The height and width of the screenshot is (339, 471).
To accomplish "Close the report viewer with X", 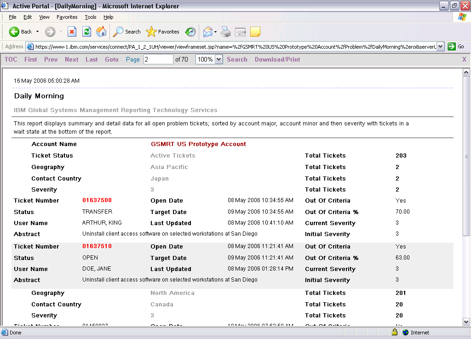I will pos(465,59).
